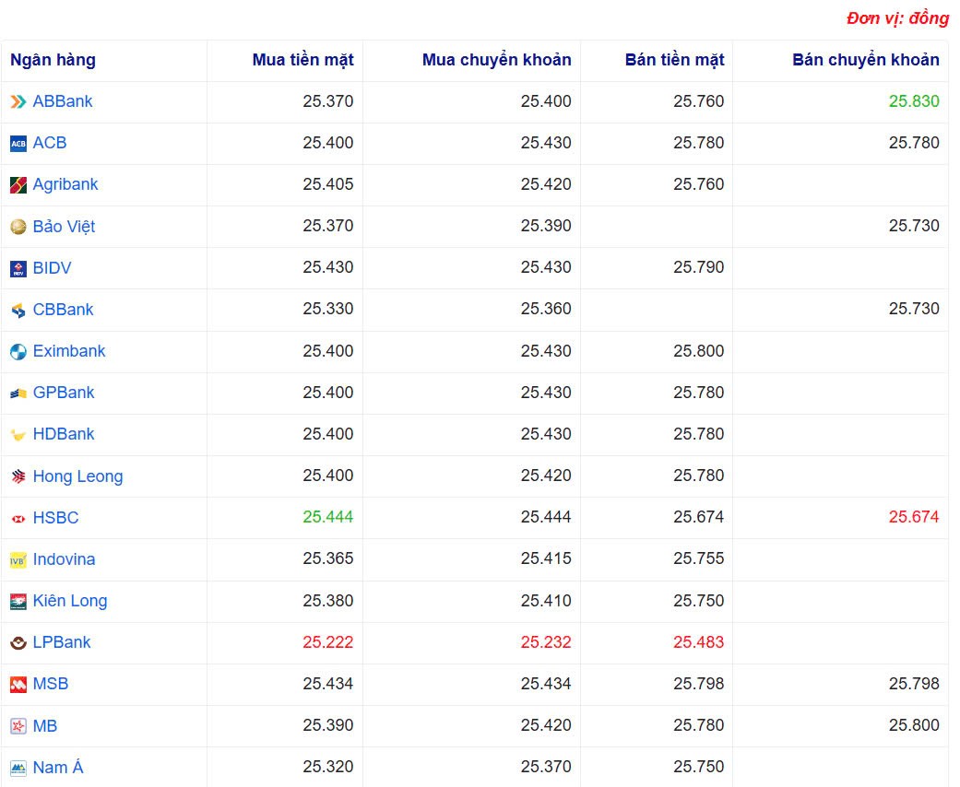This screenshot has height=787, width=960.
Task: Select the Nam Á bank link
Action: [59, 767]
